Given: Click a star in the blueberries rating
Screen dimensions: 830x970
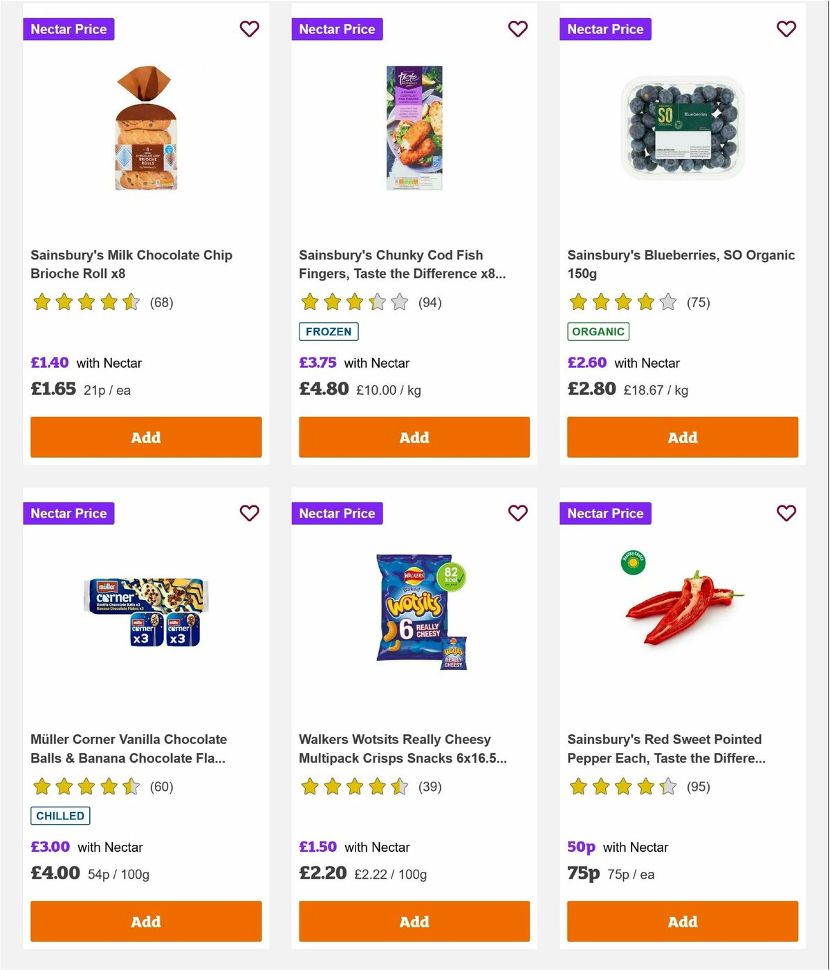Looking at the screenshot, I should (x=622, y=302).
